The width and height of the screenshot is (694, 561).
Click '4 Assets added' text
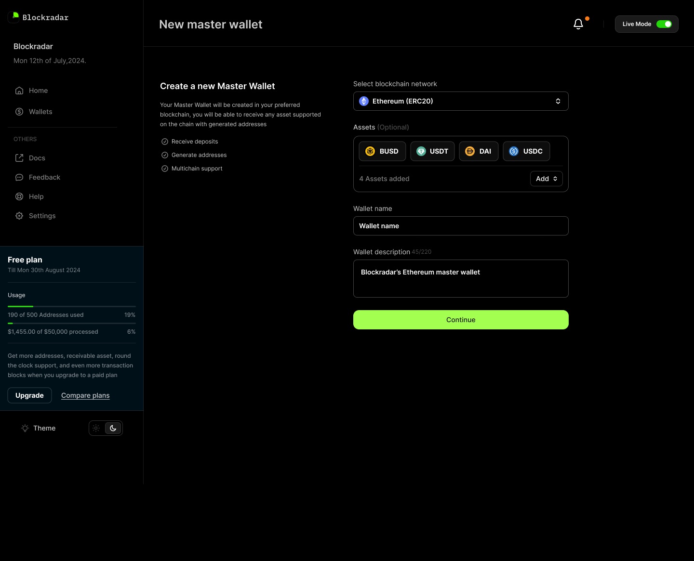(x=384, y=179)
